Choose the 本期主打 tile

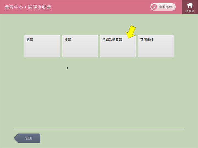click(156, 46)
